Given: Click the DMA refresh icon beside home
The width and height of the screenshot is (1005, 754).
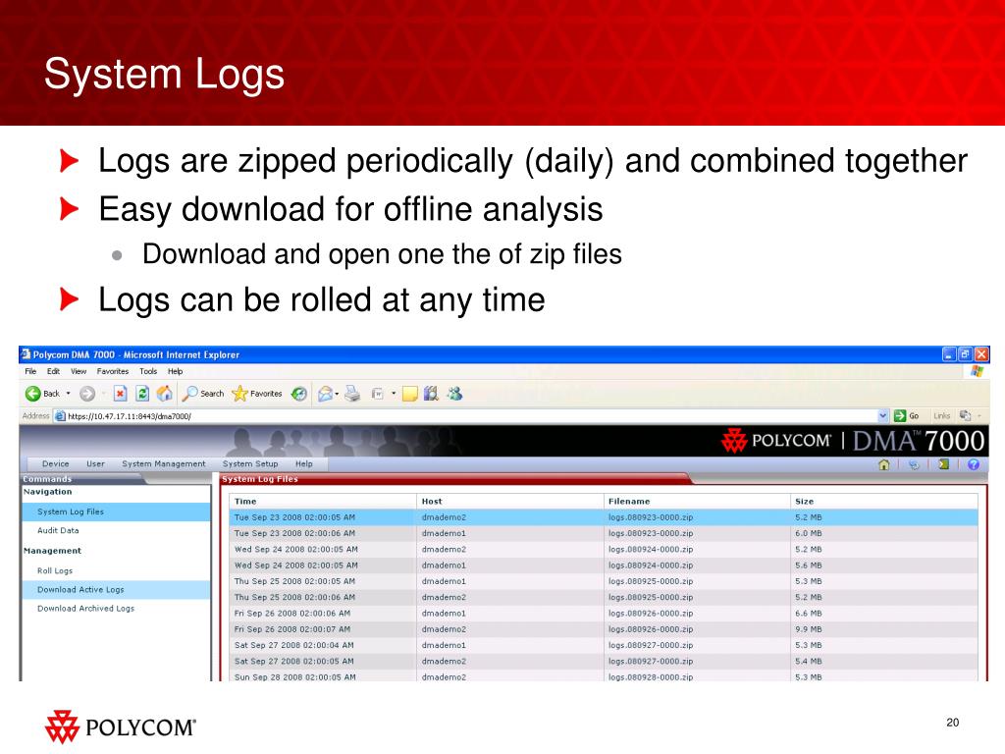Looking at the screenshot, I should (914, 464).
